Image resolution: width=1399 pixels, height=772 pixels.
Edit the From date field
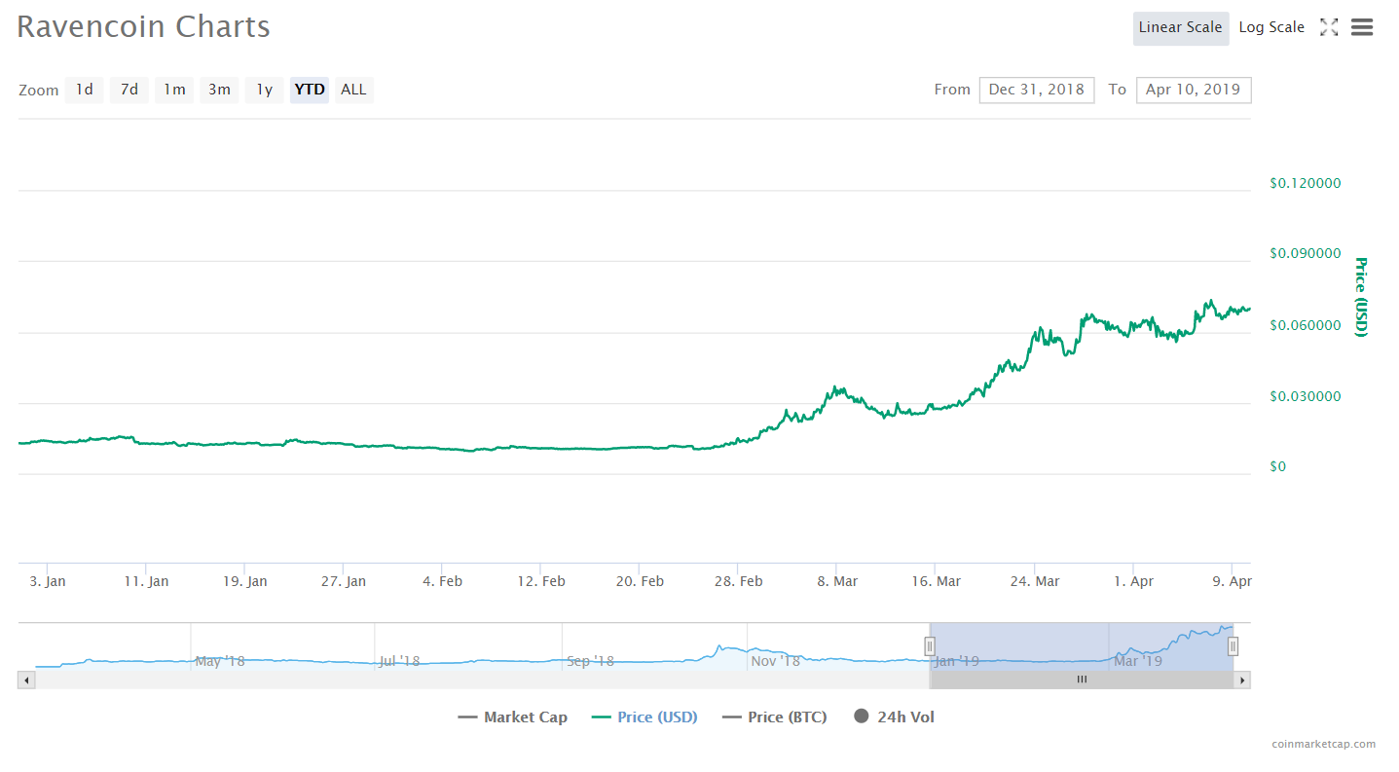(1037, 90)
